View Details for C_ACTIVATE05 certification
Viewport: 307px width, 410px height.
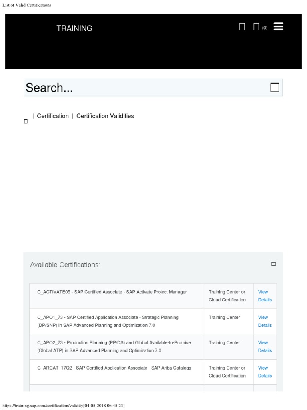click(x=265, y=296)
